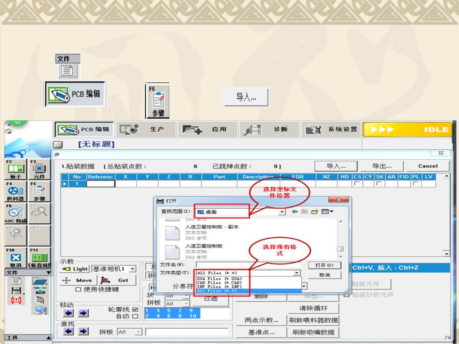
Task: Click 取消 below 打开(O) in the dialog
Action: pyautogui.click(x=324, y=275)
